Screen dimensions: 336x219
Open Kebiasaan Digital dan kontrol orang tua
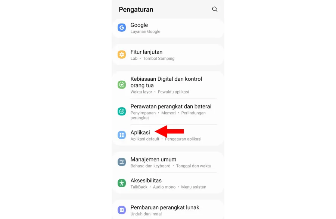pos(168,85)
